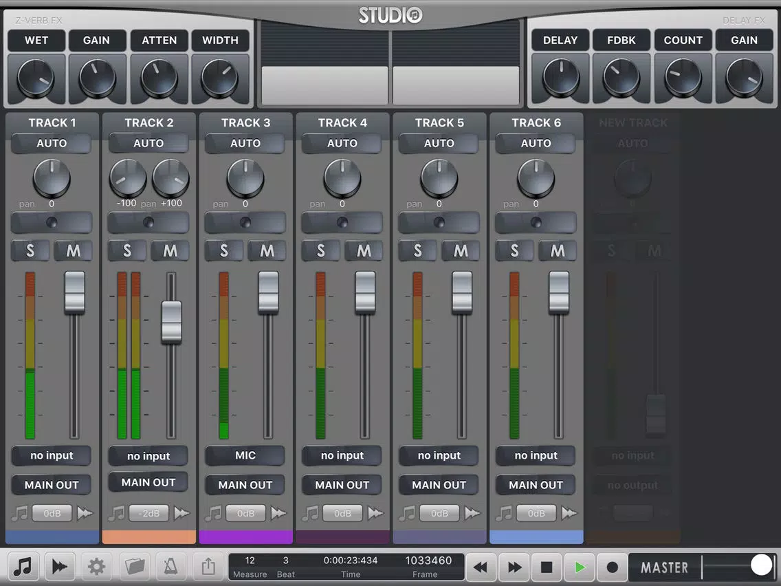Open the project folder icon
The width and height of the screenshot is (781, 586).
134,567
